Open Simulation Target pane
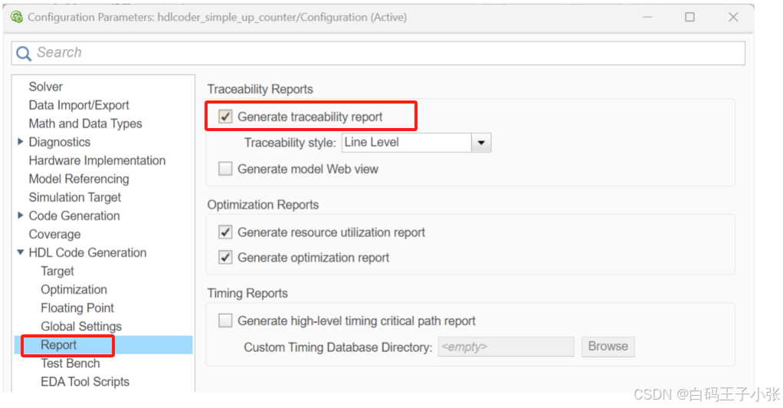 click(x=75, y=198)
